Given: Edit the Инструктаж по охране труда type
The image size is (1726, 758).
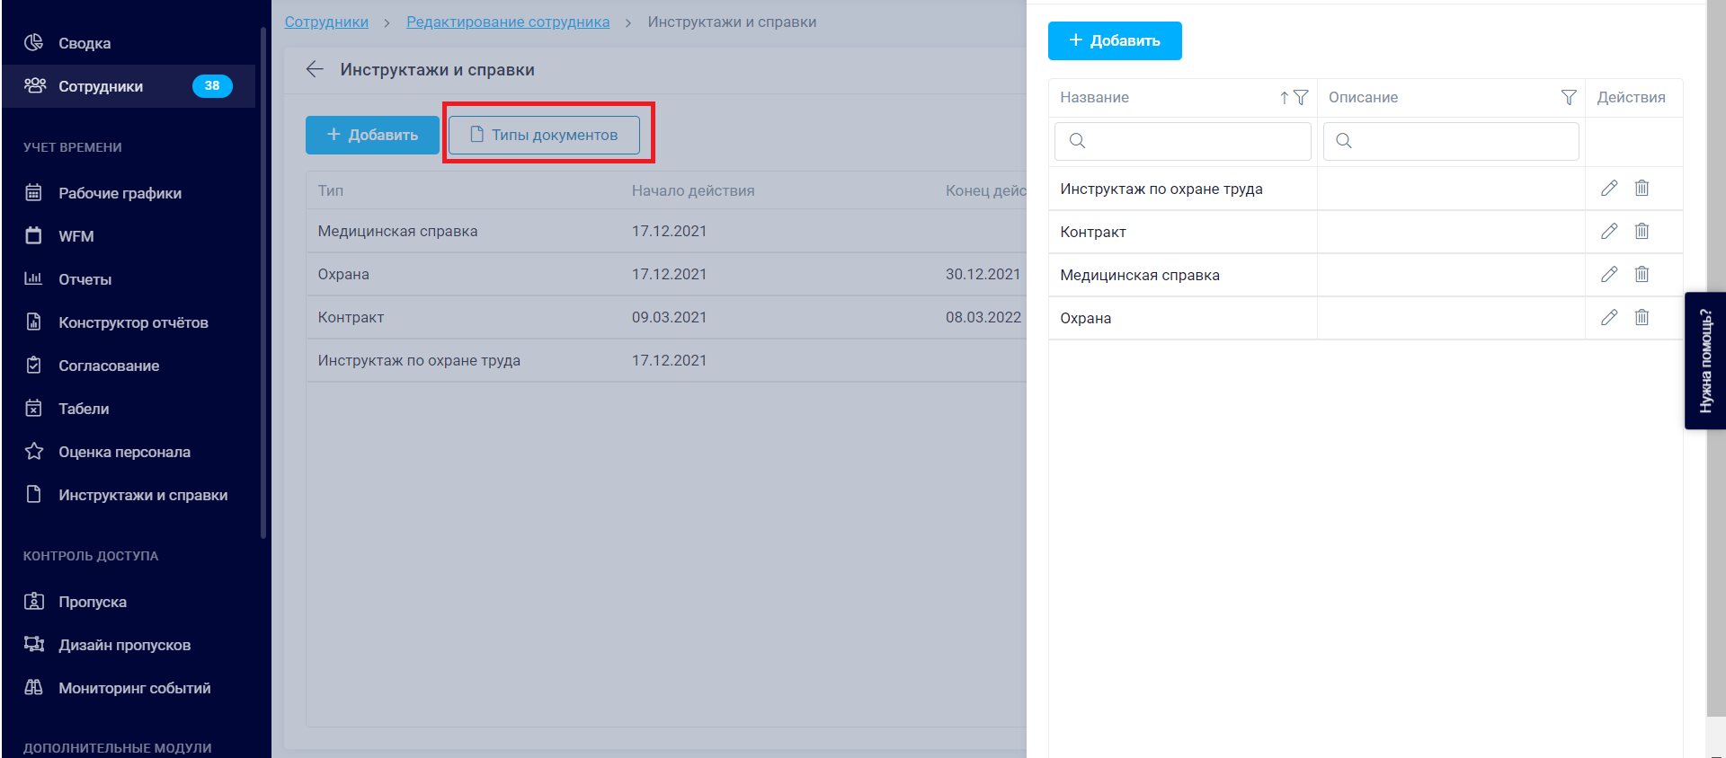Looking at the screenshot, I should (1609, 188).
